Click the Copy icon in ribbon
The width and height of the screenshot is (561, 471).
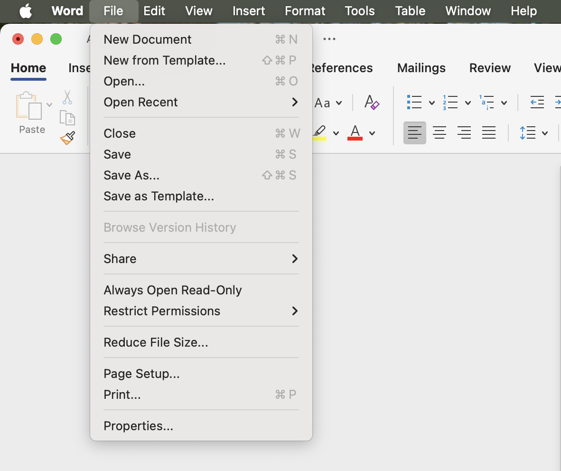point(67,118)
